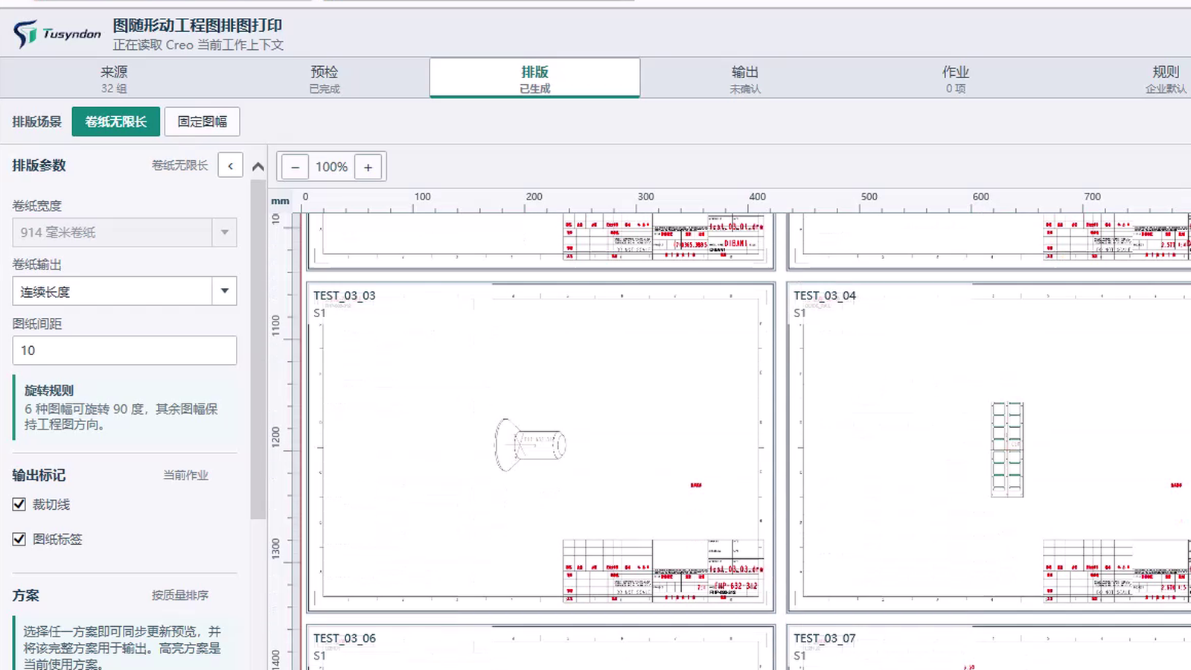Open the 来源 tab

tap(114, 78)
